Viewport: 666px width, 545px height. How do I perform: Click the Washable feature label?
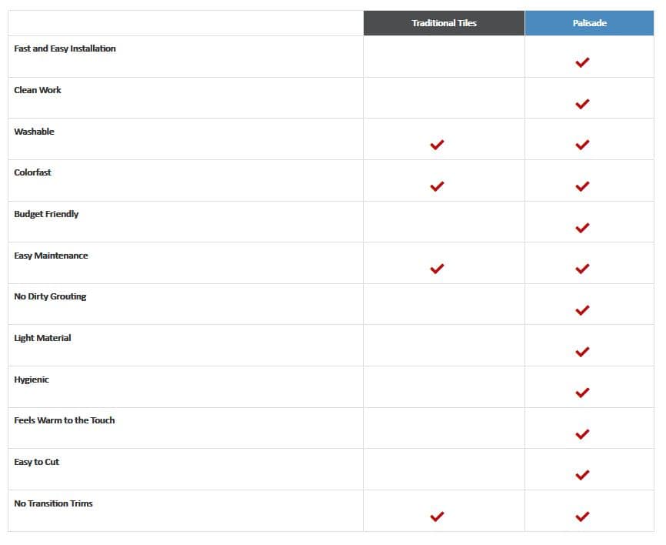click(34, 132)
